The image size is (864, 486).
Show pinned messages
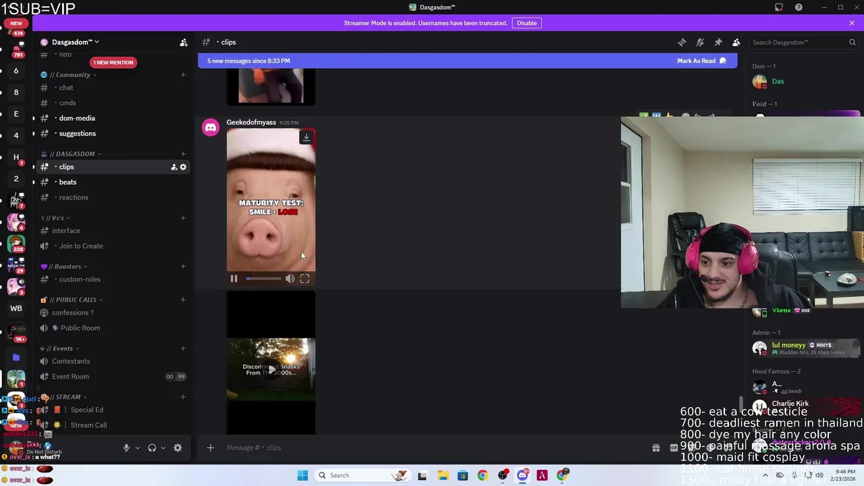(718, 43)
